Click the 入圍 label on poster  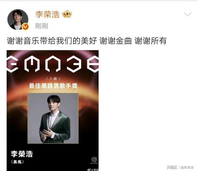click(x=53, y=79)
